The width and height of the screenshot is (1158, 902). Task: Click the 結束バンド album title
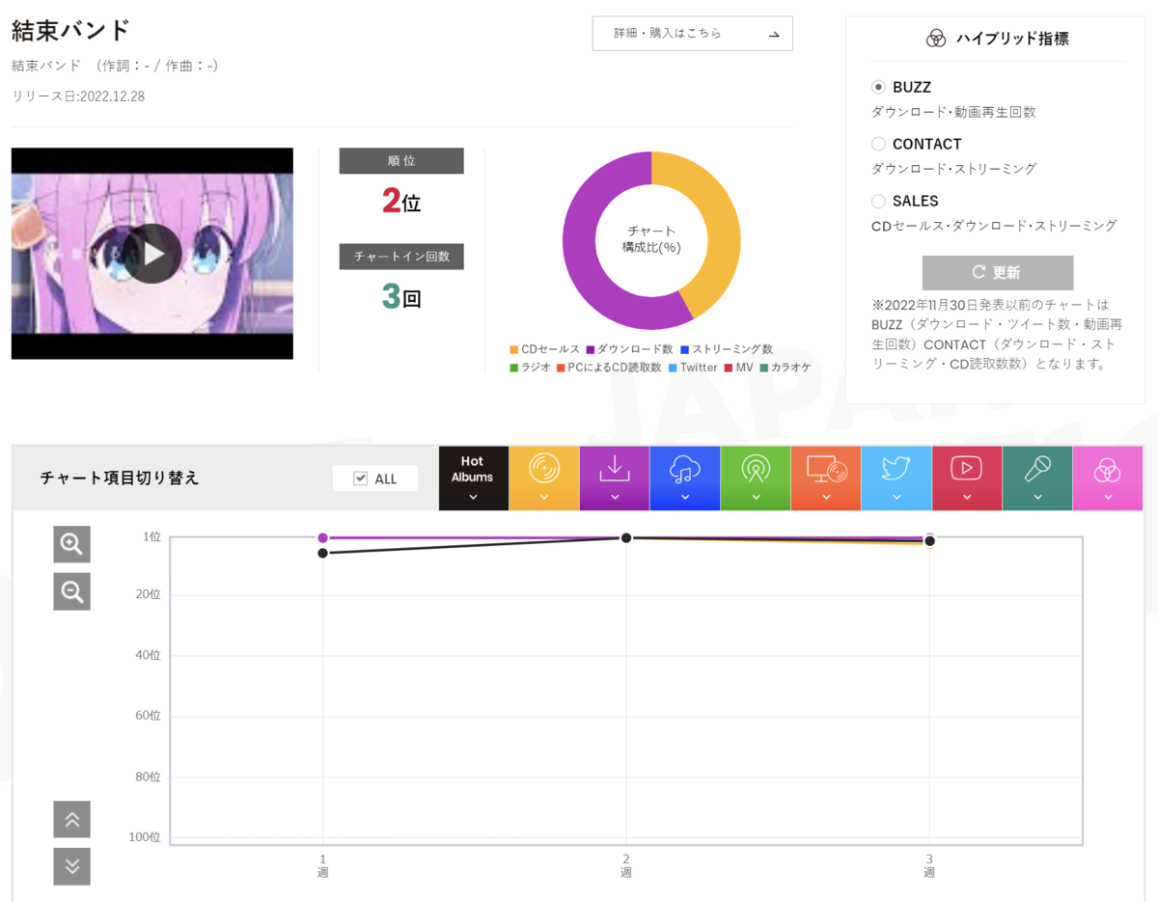(x=70, y=30)
